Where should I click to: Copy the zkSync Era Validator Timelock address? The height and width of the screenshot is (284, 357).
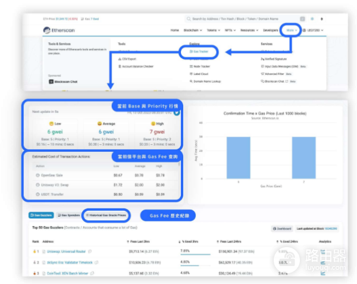(x=96, y=263)
